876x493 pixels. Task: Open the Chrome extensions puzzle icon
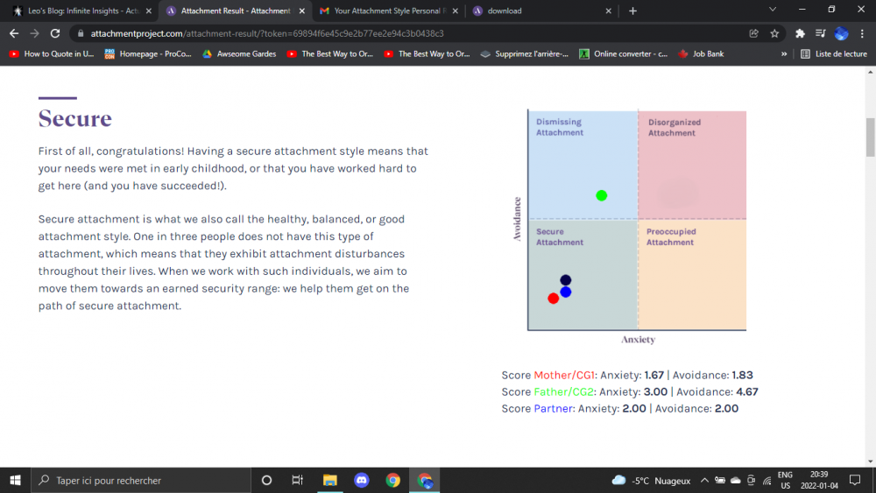point(800,33)
